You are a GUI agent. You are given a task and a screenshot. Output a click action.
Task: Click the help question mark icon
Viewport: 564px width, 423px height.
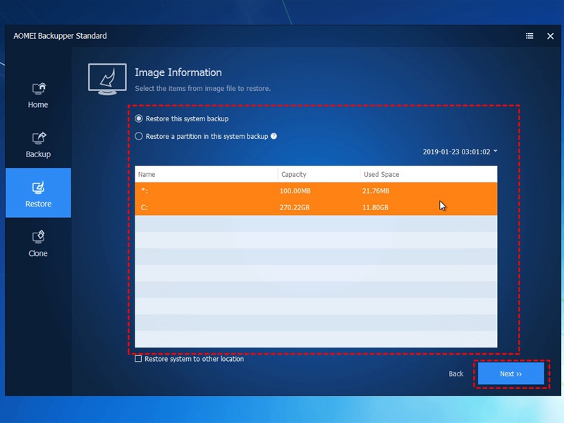coord(274,136)
